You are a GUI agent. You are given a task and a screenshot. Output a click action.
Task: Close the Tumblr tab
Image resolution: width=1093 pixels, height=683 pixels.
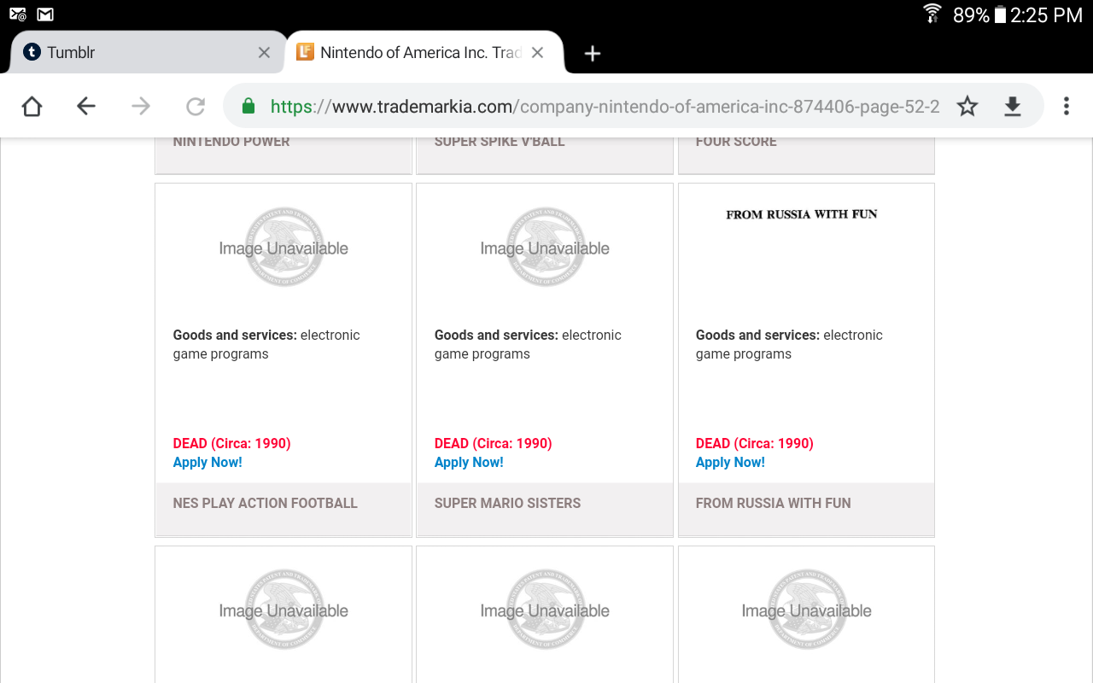tap(264, 53)
